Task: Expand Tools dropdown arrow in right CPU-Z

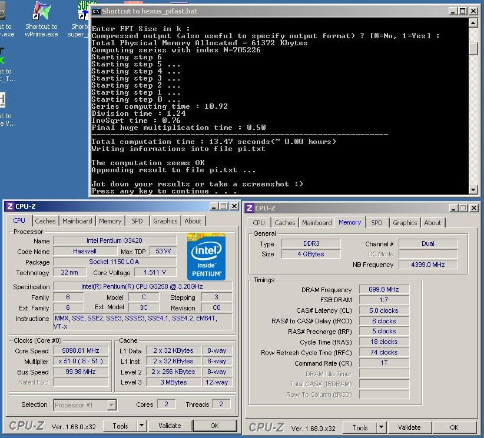Action: click(381, 427)
